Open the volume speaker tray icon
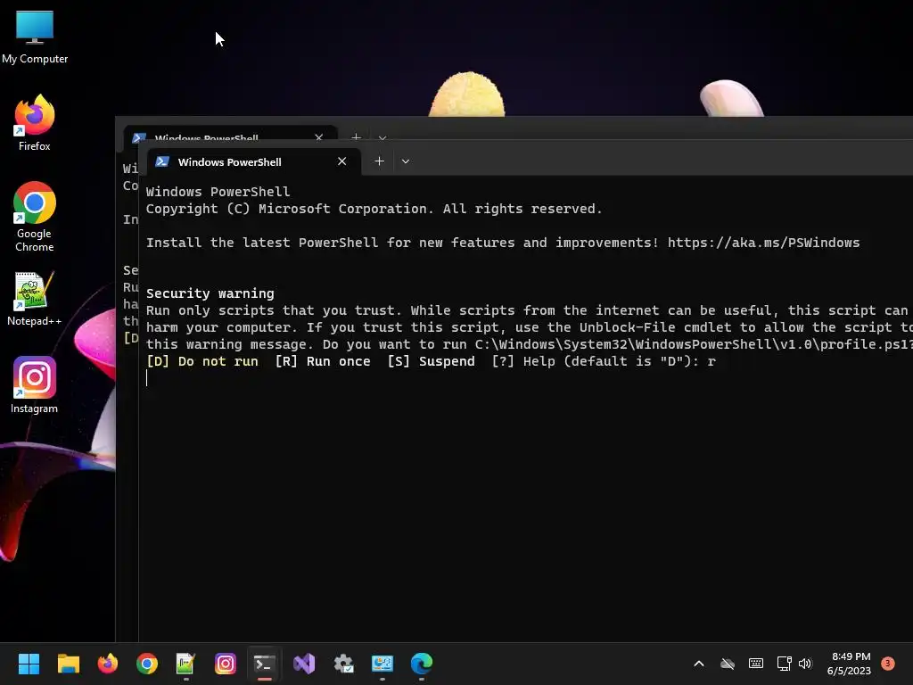The height and width of the screenshot is (685, 913). 805,664
